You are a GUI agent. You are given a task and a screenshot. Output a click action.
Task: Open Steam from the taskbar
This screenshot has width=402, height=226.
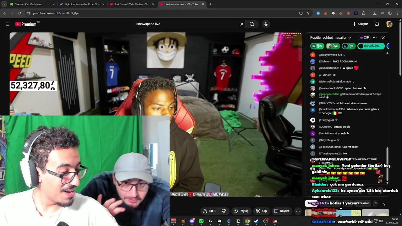click(x=256, y=221)
